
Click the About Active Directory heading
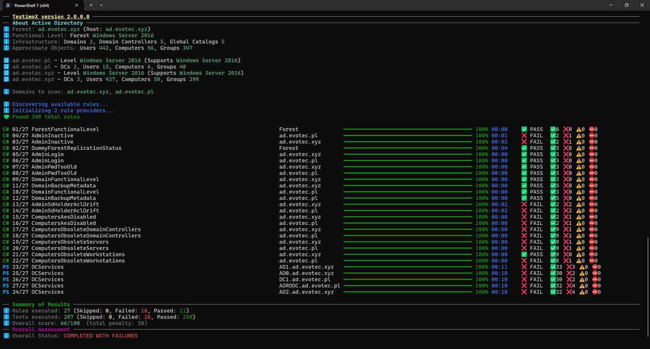coord(48,23)
